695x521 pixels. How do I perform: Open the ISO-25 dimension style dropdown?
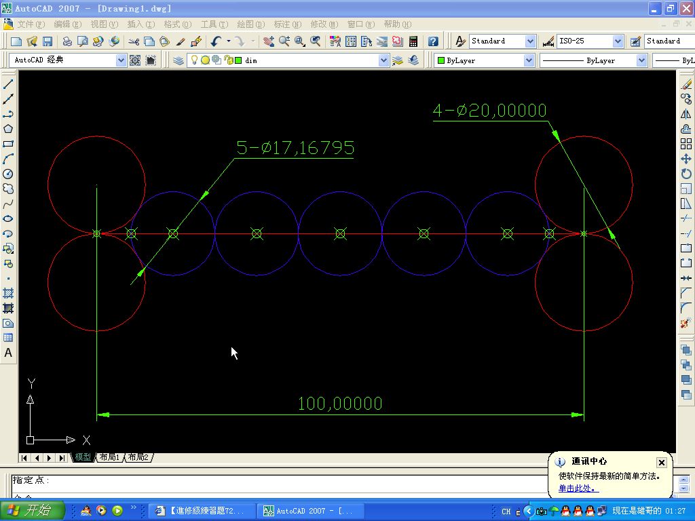click(618, 41)
